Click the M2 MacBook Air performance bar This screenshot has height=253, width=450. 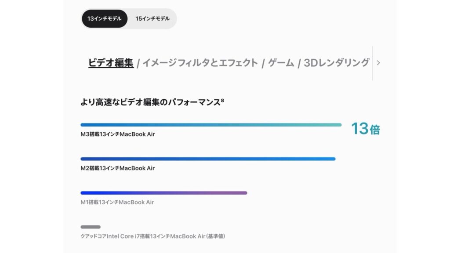[x=208, y=159]
